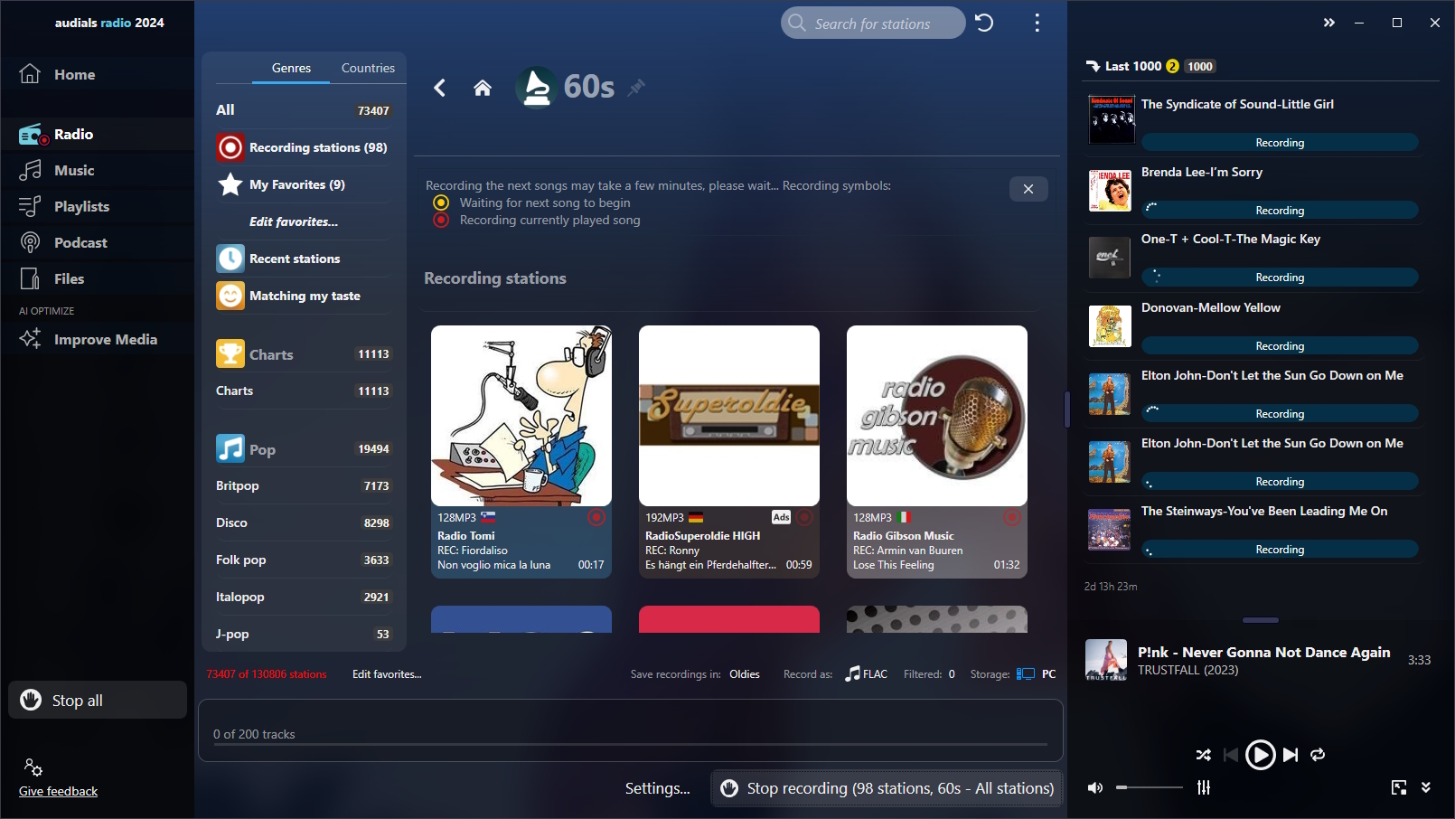Screen dimensions: 1455x819
Task: Adjust the volume slider
Action: [1149, 787]
